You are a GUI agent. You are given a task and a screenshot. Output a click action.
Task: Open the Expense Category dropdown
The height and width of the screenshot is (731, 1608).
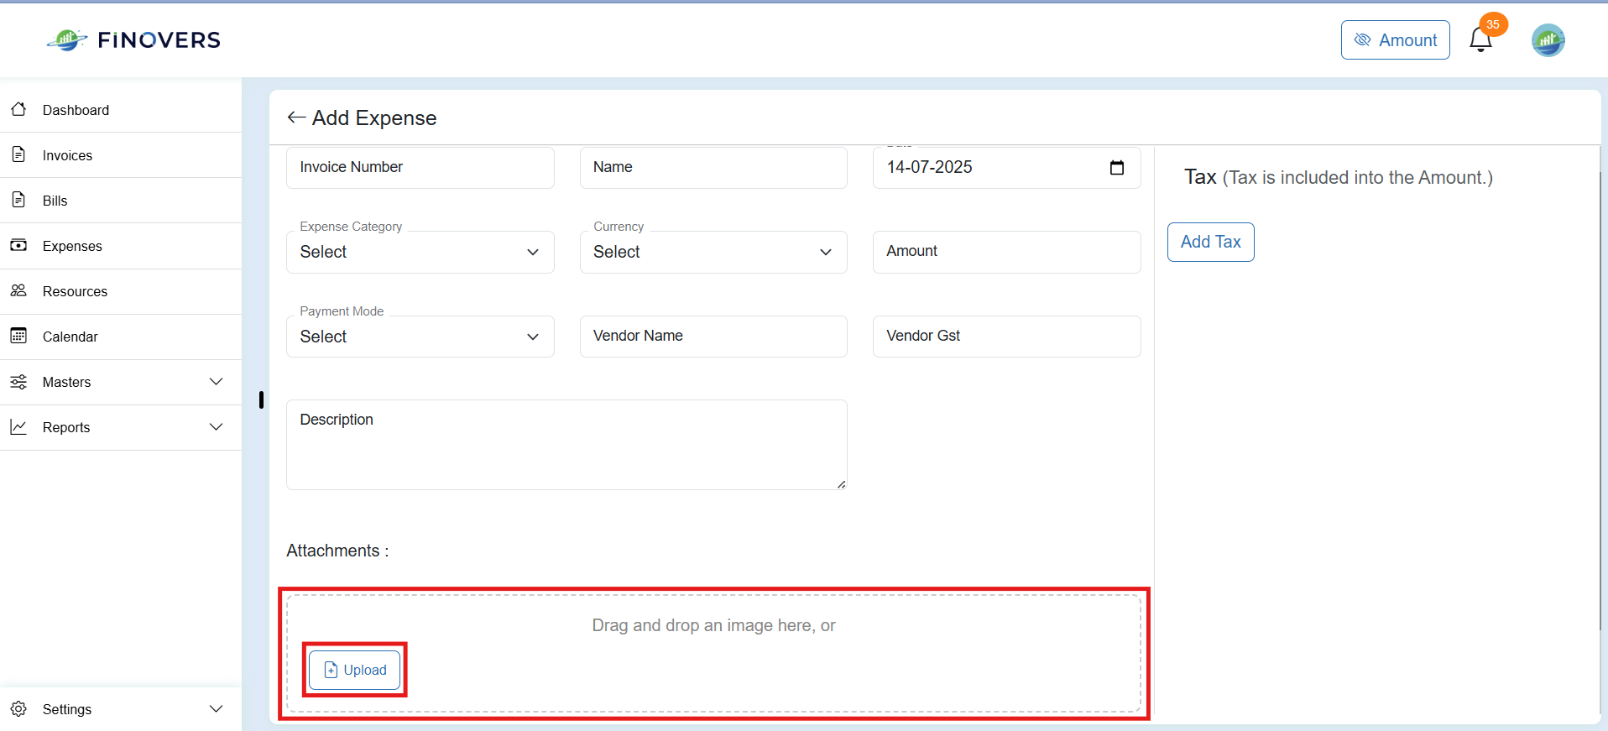(420, 252)
